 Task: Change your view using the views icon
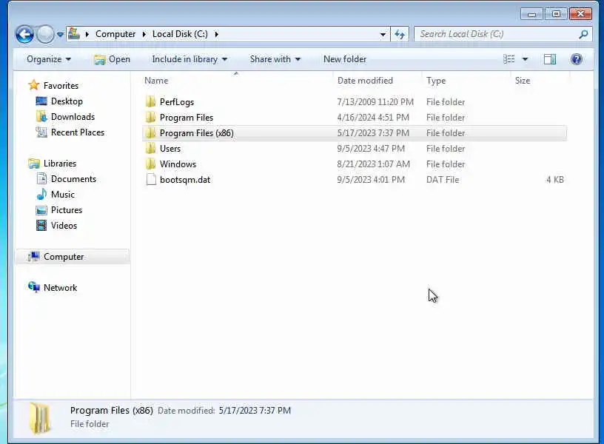[509, 59]
